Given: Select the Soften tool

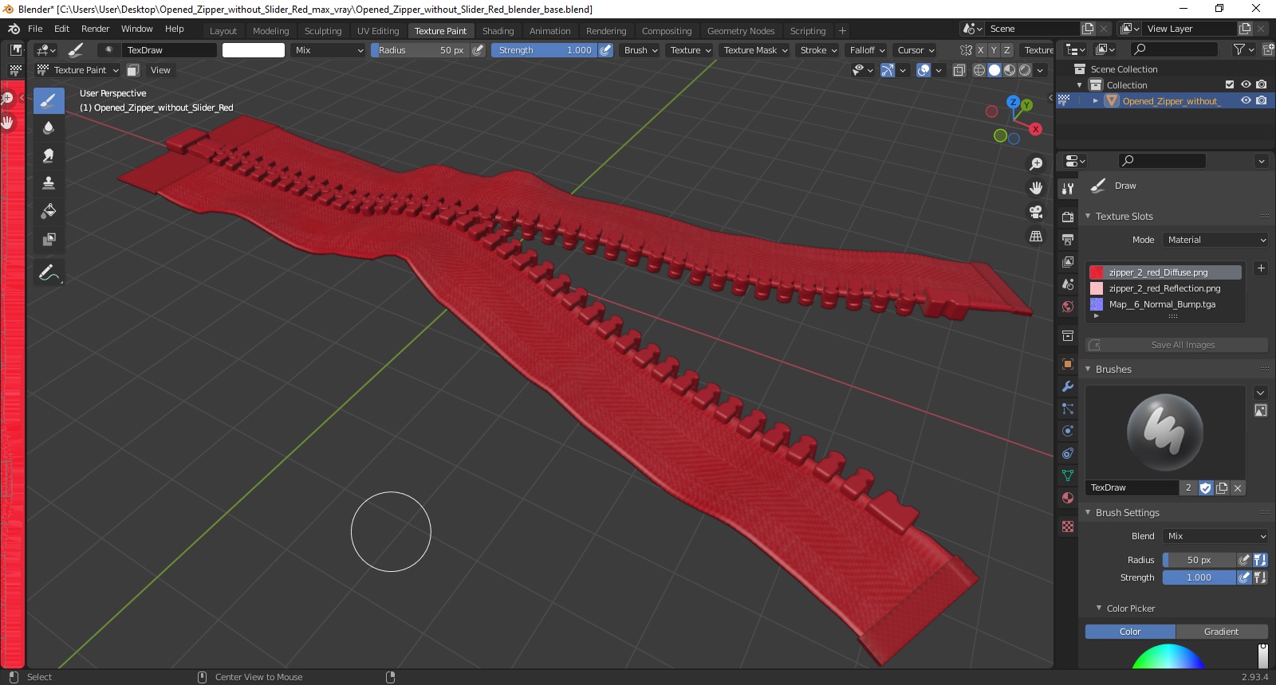Looking at the screenshot, I should point(49,128).
